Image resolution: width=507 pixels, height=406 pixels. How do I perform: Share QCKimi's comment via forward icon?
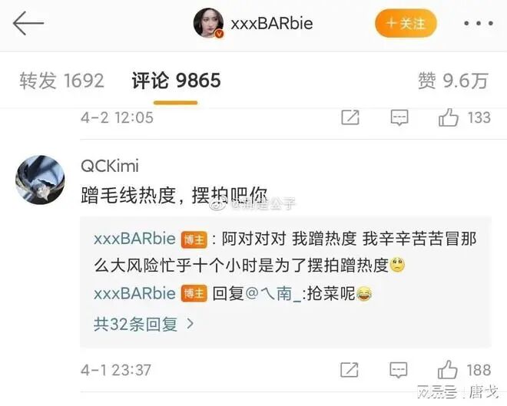coord(350,370)
